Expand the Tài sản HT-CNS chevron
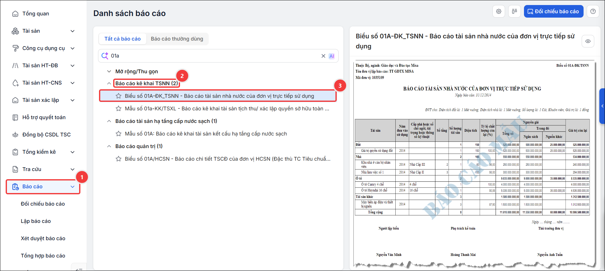Viewport: 605px width, 271px height. (x=73, y=83)
